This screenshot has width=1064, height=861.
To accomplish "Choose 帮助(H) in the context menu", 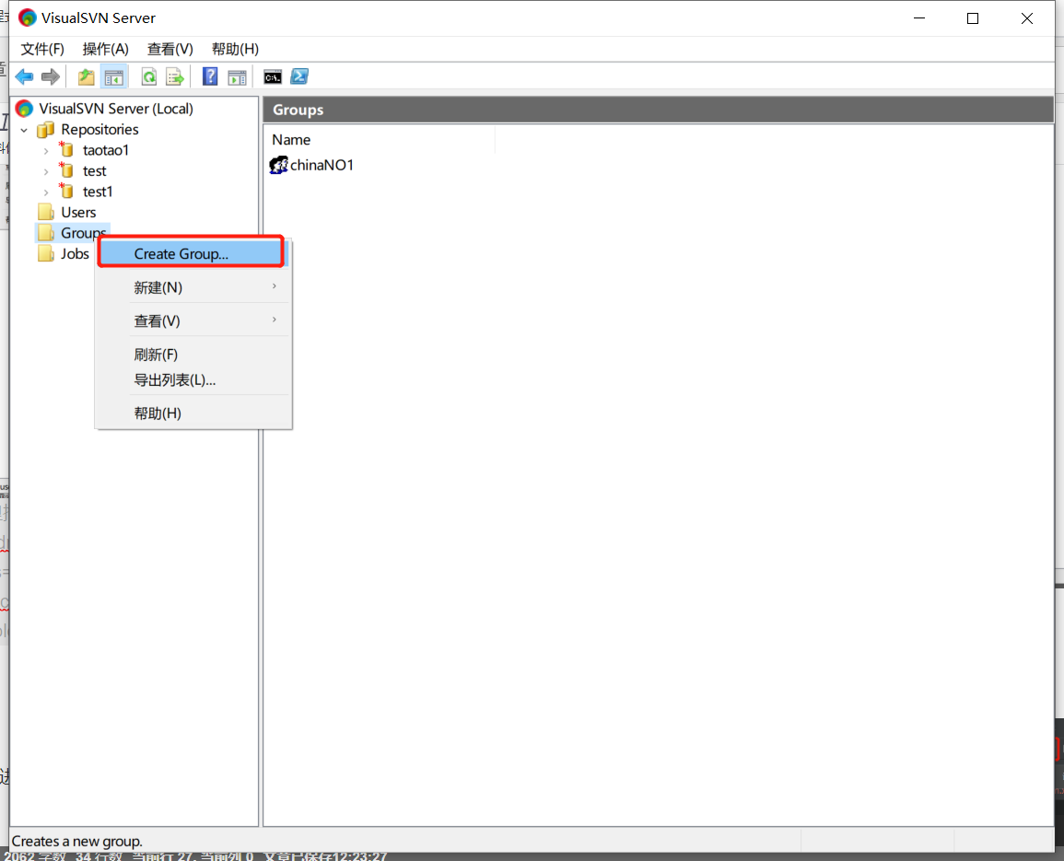I will [194, 413].
